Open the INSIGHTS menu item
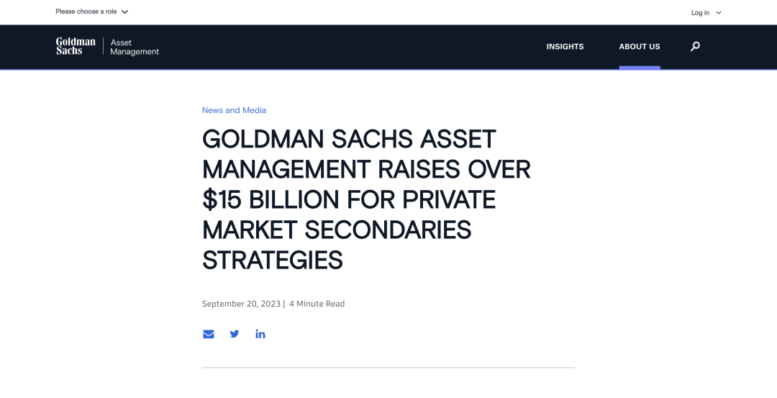This screenshot has width=777, height=398. tap(565, 47)
